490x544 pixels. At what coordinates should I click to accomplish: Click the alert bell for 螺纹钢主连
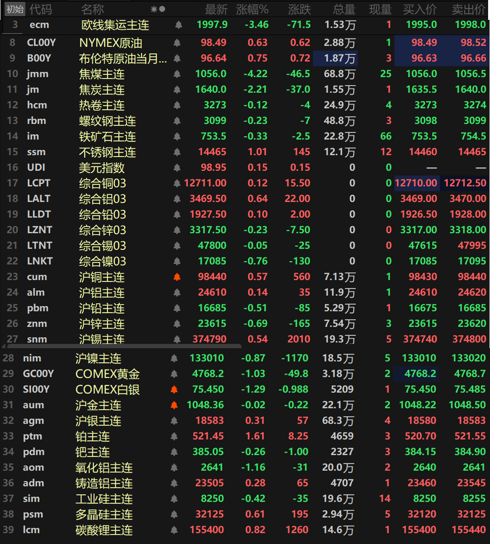coord(177,121)
